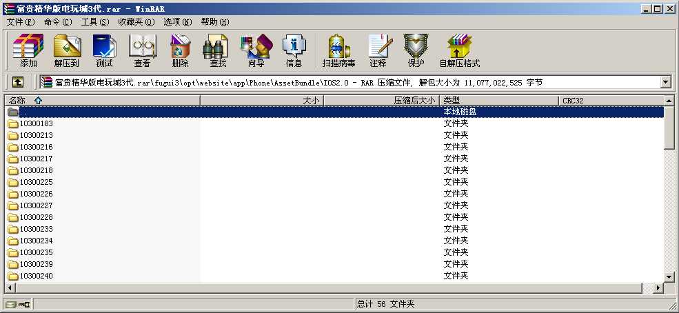Viewport: 679px width, 313px height.
Task: Open the 文件(F) menu
Action: pyautogui.click(x=21, y=22)
